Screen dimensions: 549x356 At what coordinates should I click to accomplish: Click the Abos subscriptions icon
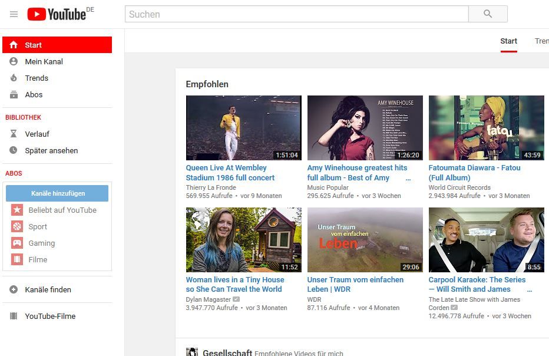14,95
